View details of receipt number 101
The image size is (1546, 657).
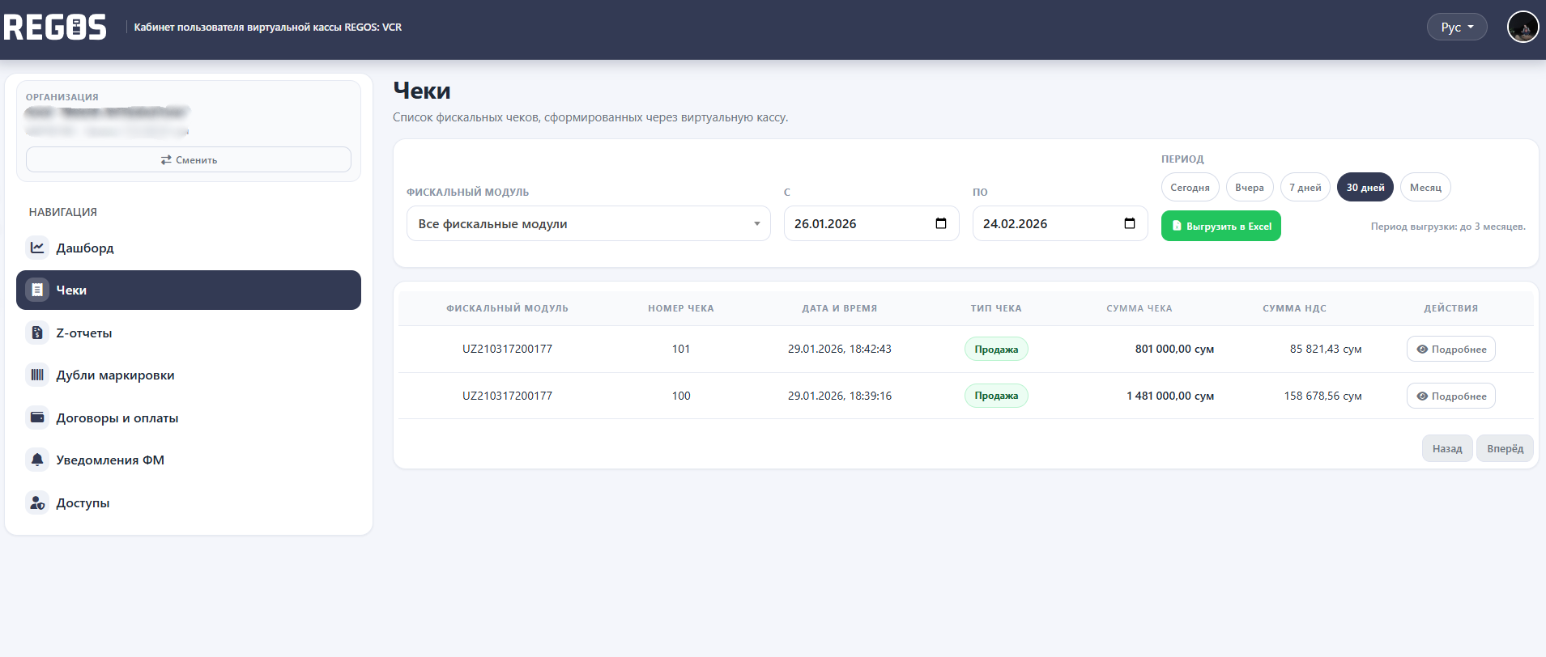(x=1450, y=349)
